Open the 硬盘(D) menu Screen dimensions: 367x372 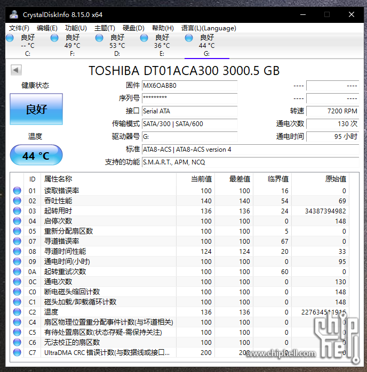[x=133, y=28]
